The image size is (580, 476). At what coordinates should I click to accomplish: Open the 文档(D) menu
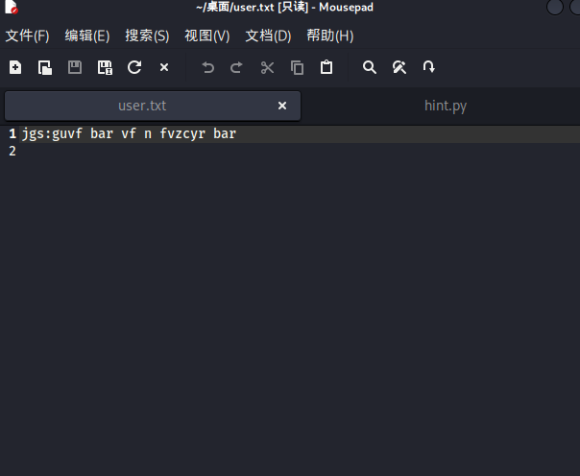[268, 36]
